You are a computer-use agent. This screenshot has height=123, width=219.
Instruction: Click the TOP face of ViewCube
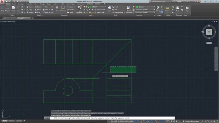click(209, 32)
